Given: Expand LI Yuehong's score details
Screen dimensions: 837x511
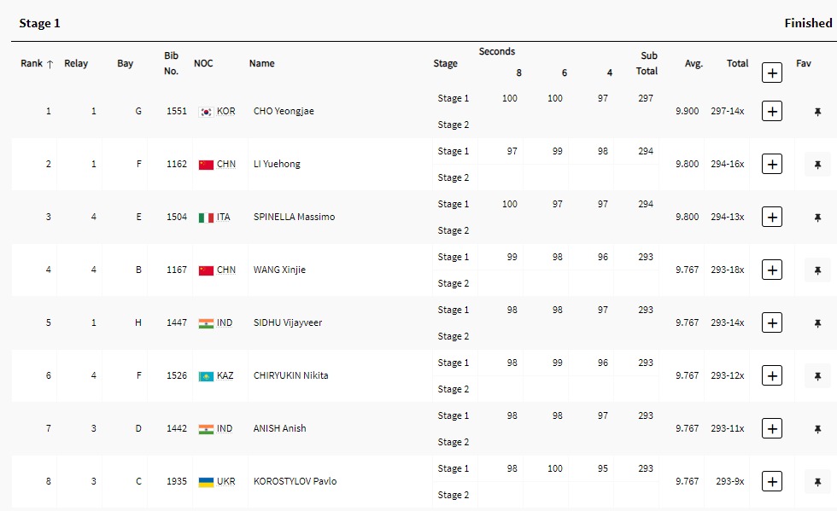Looking at the screenshot, I should (771, 164).
